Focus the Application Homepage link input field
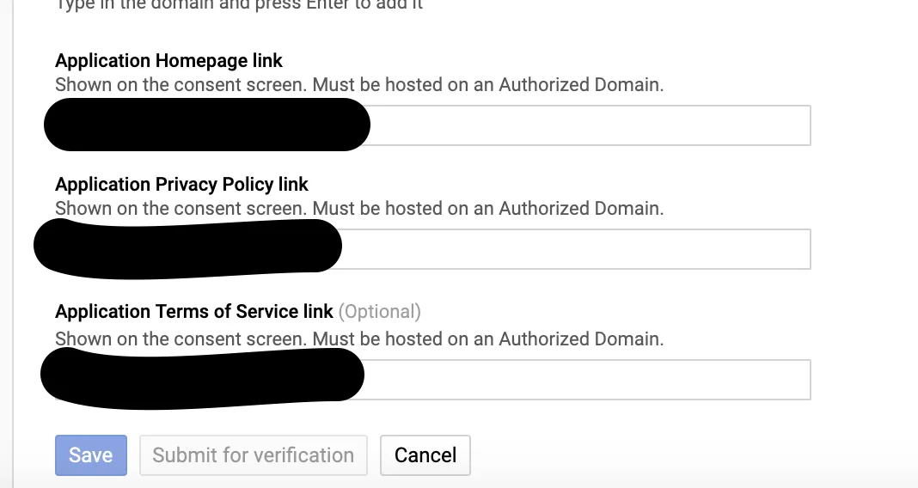The width and height of the screenshot is (918, 488). point(432,125)
